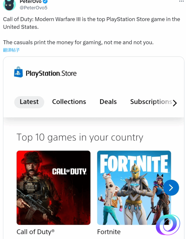Select the Latest tab
186x239 pixels.
point(29,102)
